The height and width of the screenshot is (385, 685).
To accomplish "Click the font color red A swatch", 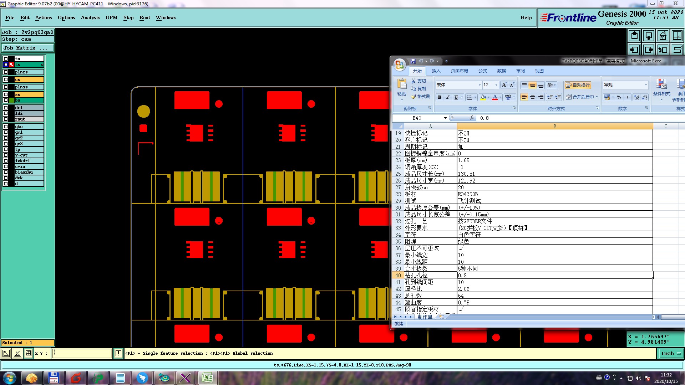I will click(x=494, y=97).
